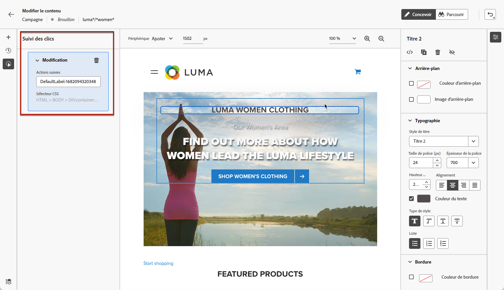Select the click tracking sidebar icon

[8, 64]
